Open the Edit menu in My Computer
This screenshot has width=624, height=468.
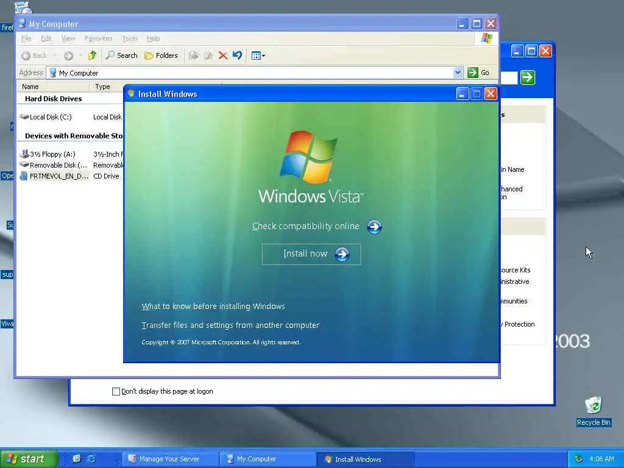coord(46,38)
